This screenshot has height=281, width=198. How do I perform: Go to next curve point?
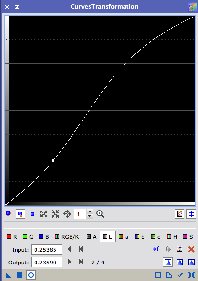69,262
